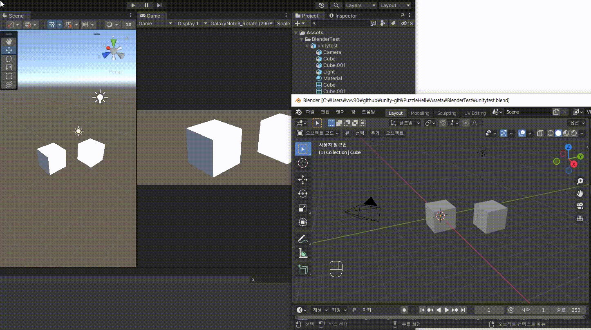This screenshot has width=591, height=330.
Task: Select Blender Annotate tool
Action: coord(303,239)
